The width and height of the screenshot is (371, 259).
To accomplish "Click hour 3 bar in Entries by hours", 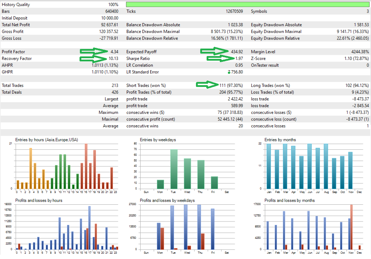I will [31, 169].
